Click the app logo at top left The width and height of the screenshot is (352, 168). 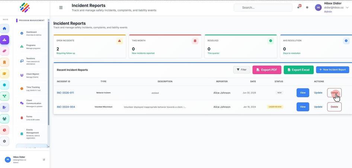25,8
